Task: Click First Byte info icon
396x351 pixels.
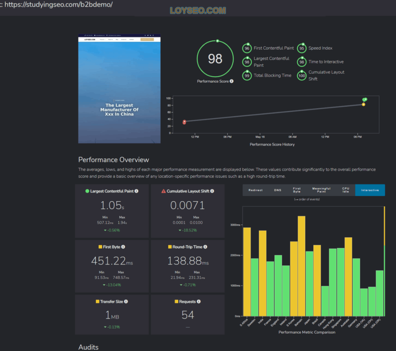Action: [x=123, y=247]
